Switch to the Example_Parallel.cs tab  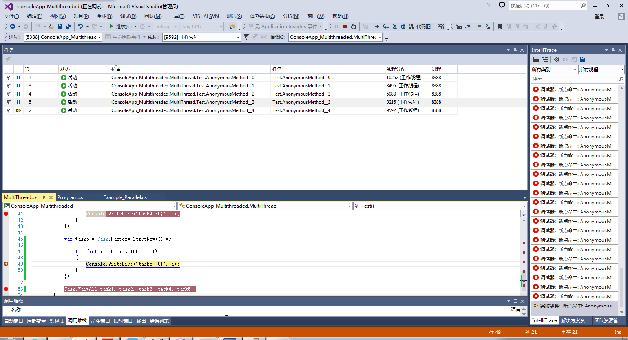[125, 197]
